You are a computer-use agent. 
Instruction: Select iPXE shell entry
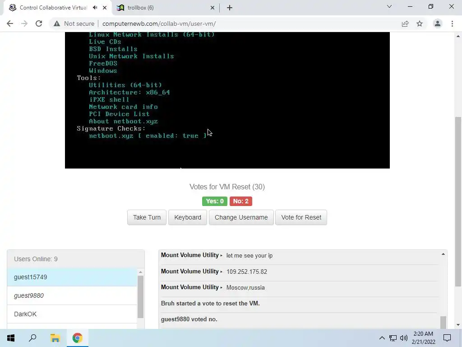pyautogui.click(x=109, y=99)
